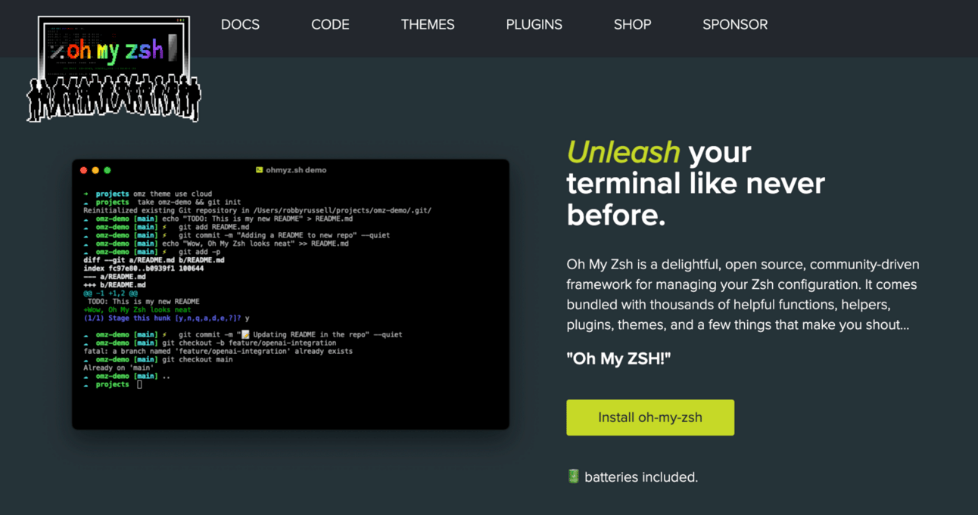Image resolution: width=978 pixels, height=515 pixels.
Task: Click the battery emoji icon
Action: point(573,476)
